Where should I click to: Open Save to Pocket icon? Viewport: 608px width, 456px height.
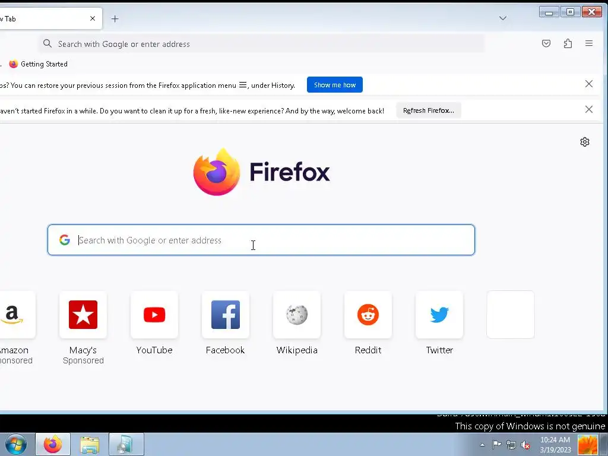(x=546, y=43)
